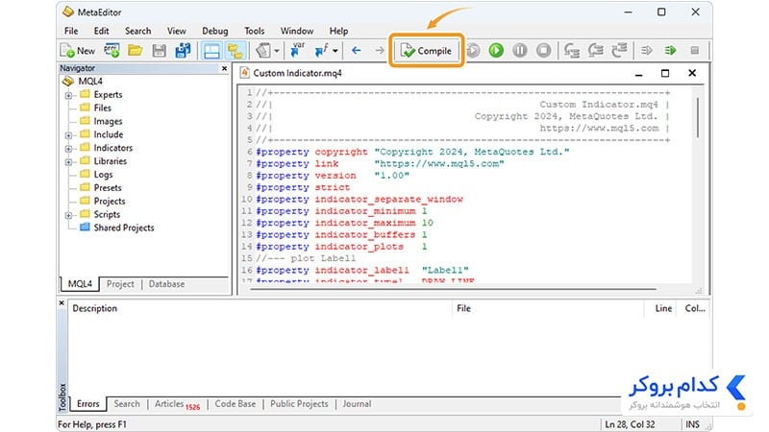Select the MQL4 root node
The width and height of the screenshot is (769, 432).
pyautogui.click(x=90, y=82)
